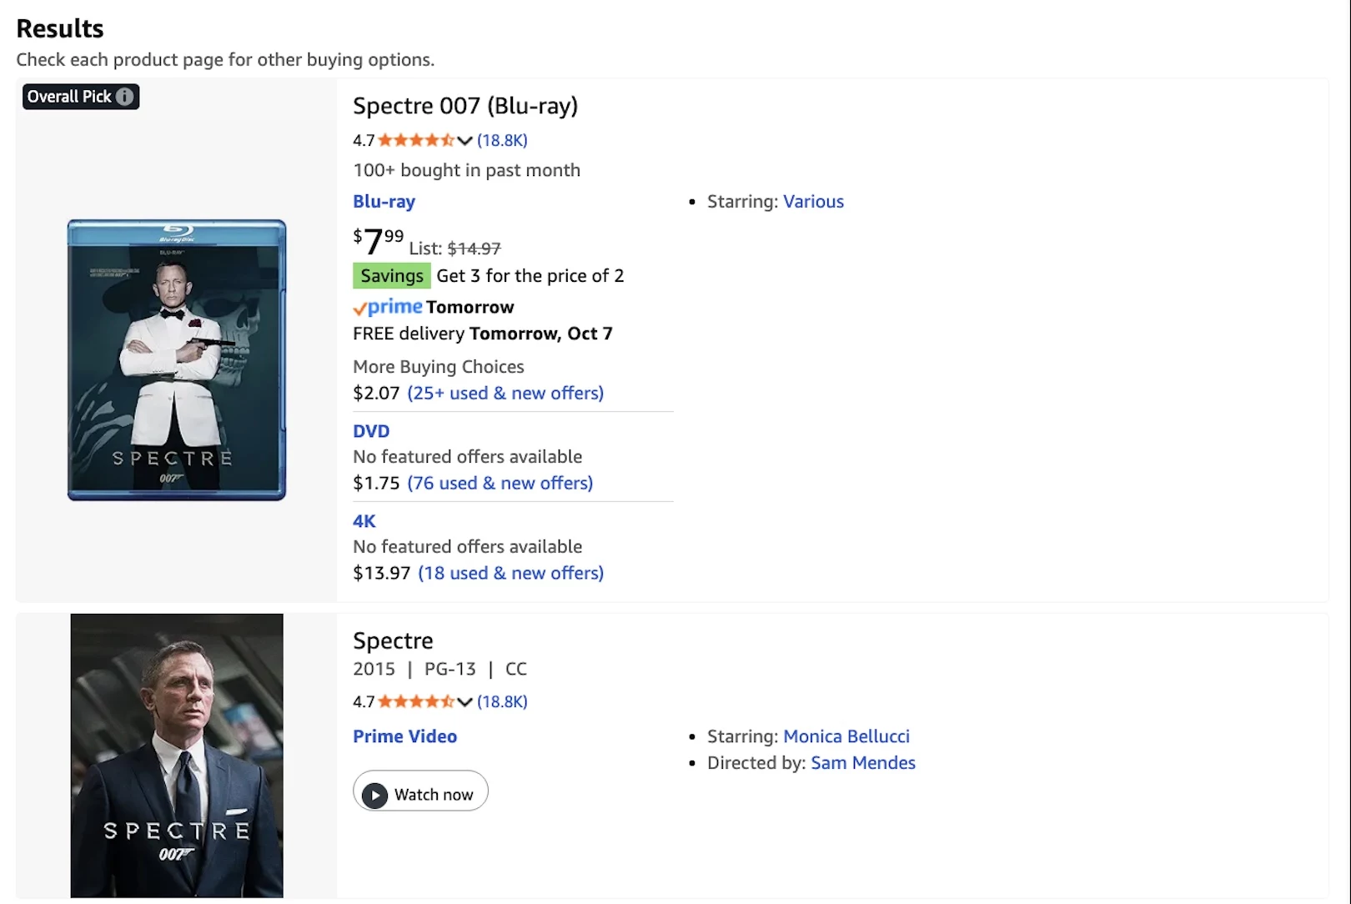This screenshot has width=1351, height=904.
Task: View 18 used & new 4K offers
Action: point(510,573)
